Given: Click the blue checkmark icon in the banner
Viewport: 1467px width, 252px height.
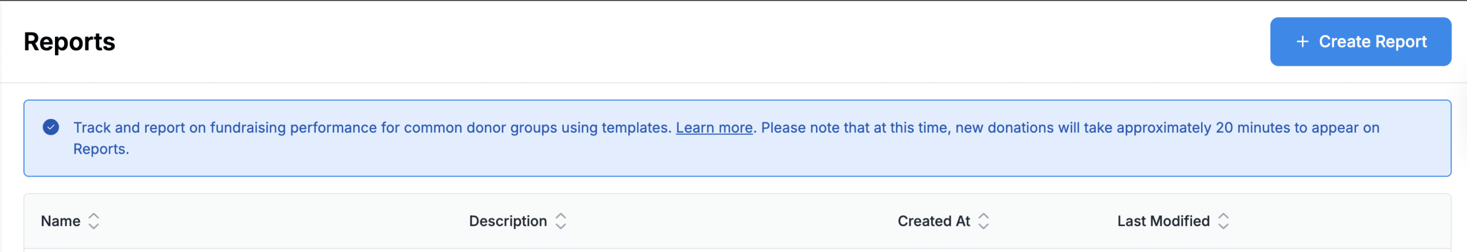Looking at the screenshot, I should 51,127.
